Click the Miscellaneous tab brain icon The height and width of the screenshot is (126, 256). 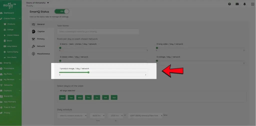(x=33, y=54)
